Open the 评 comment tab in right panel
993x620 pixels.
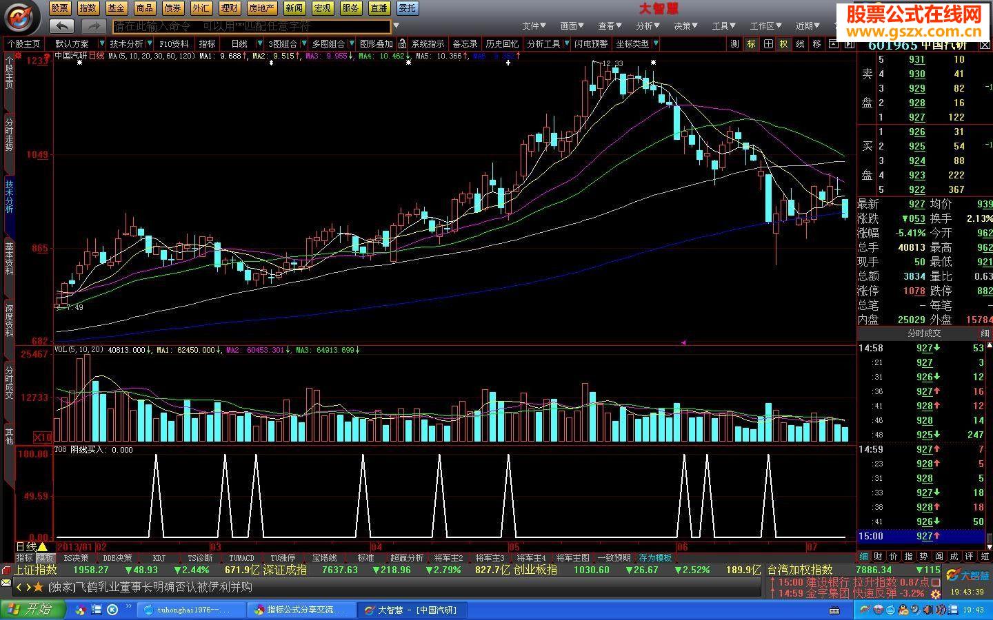[x=970, y=557]
